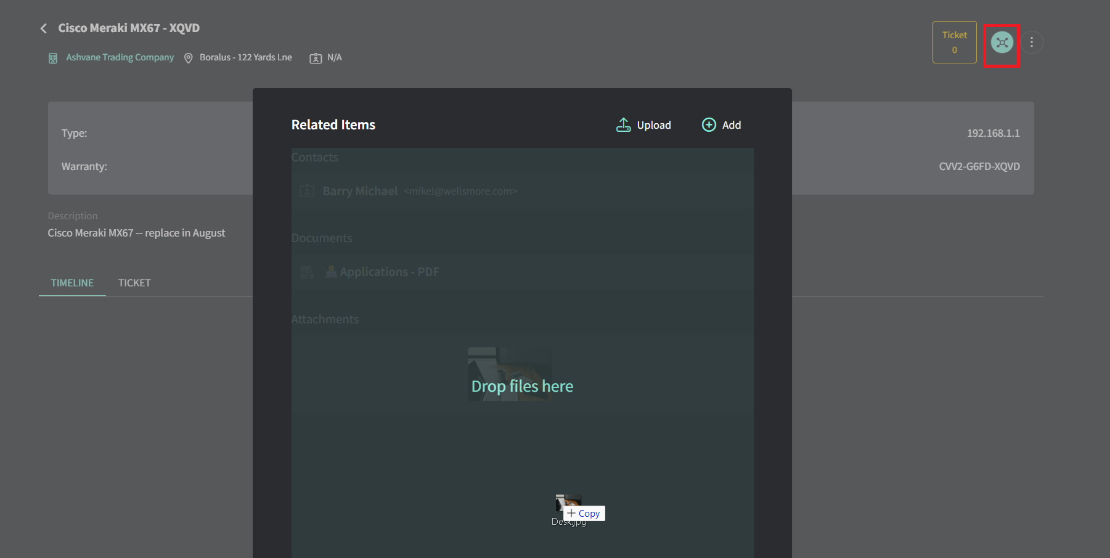This screenshot has height=558, width=1110.
Task: Switch to the TIMELINE tab
Action: point(72,283)
